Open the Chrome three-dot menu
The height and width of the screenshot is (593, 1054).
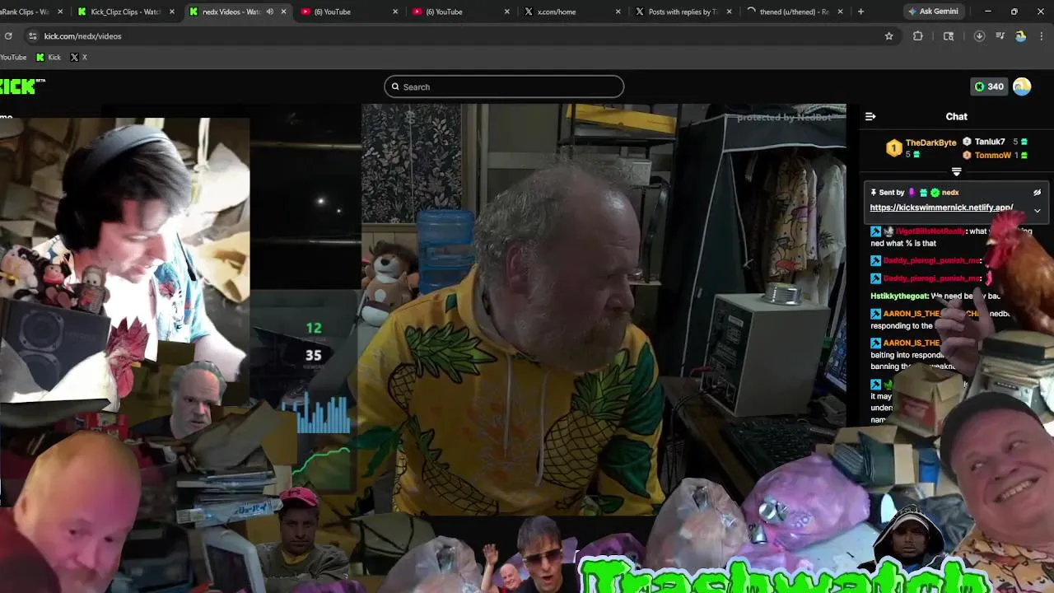coord(1042,36)
